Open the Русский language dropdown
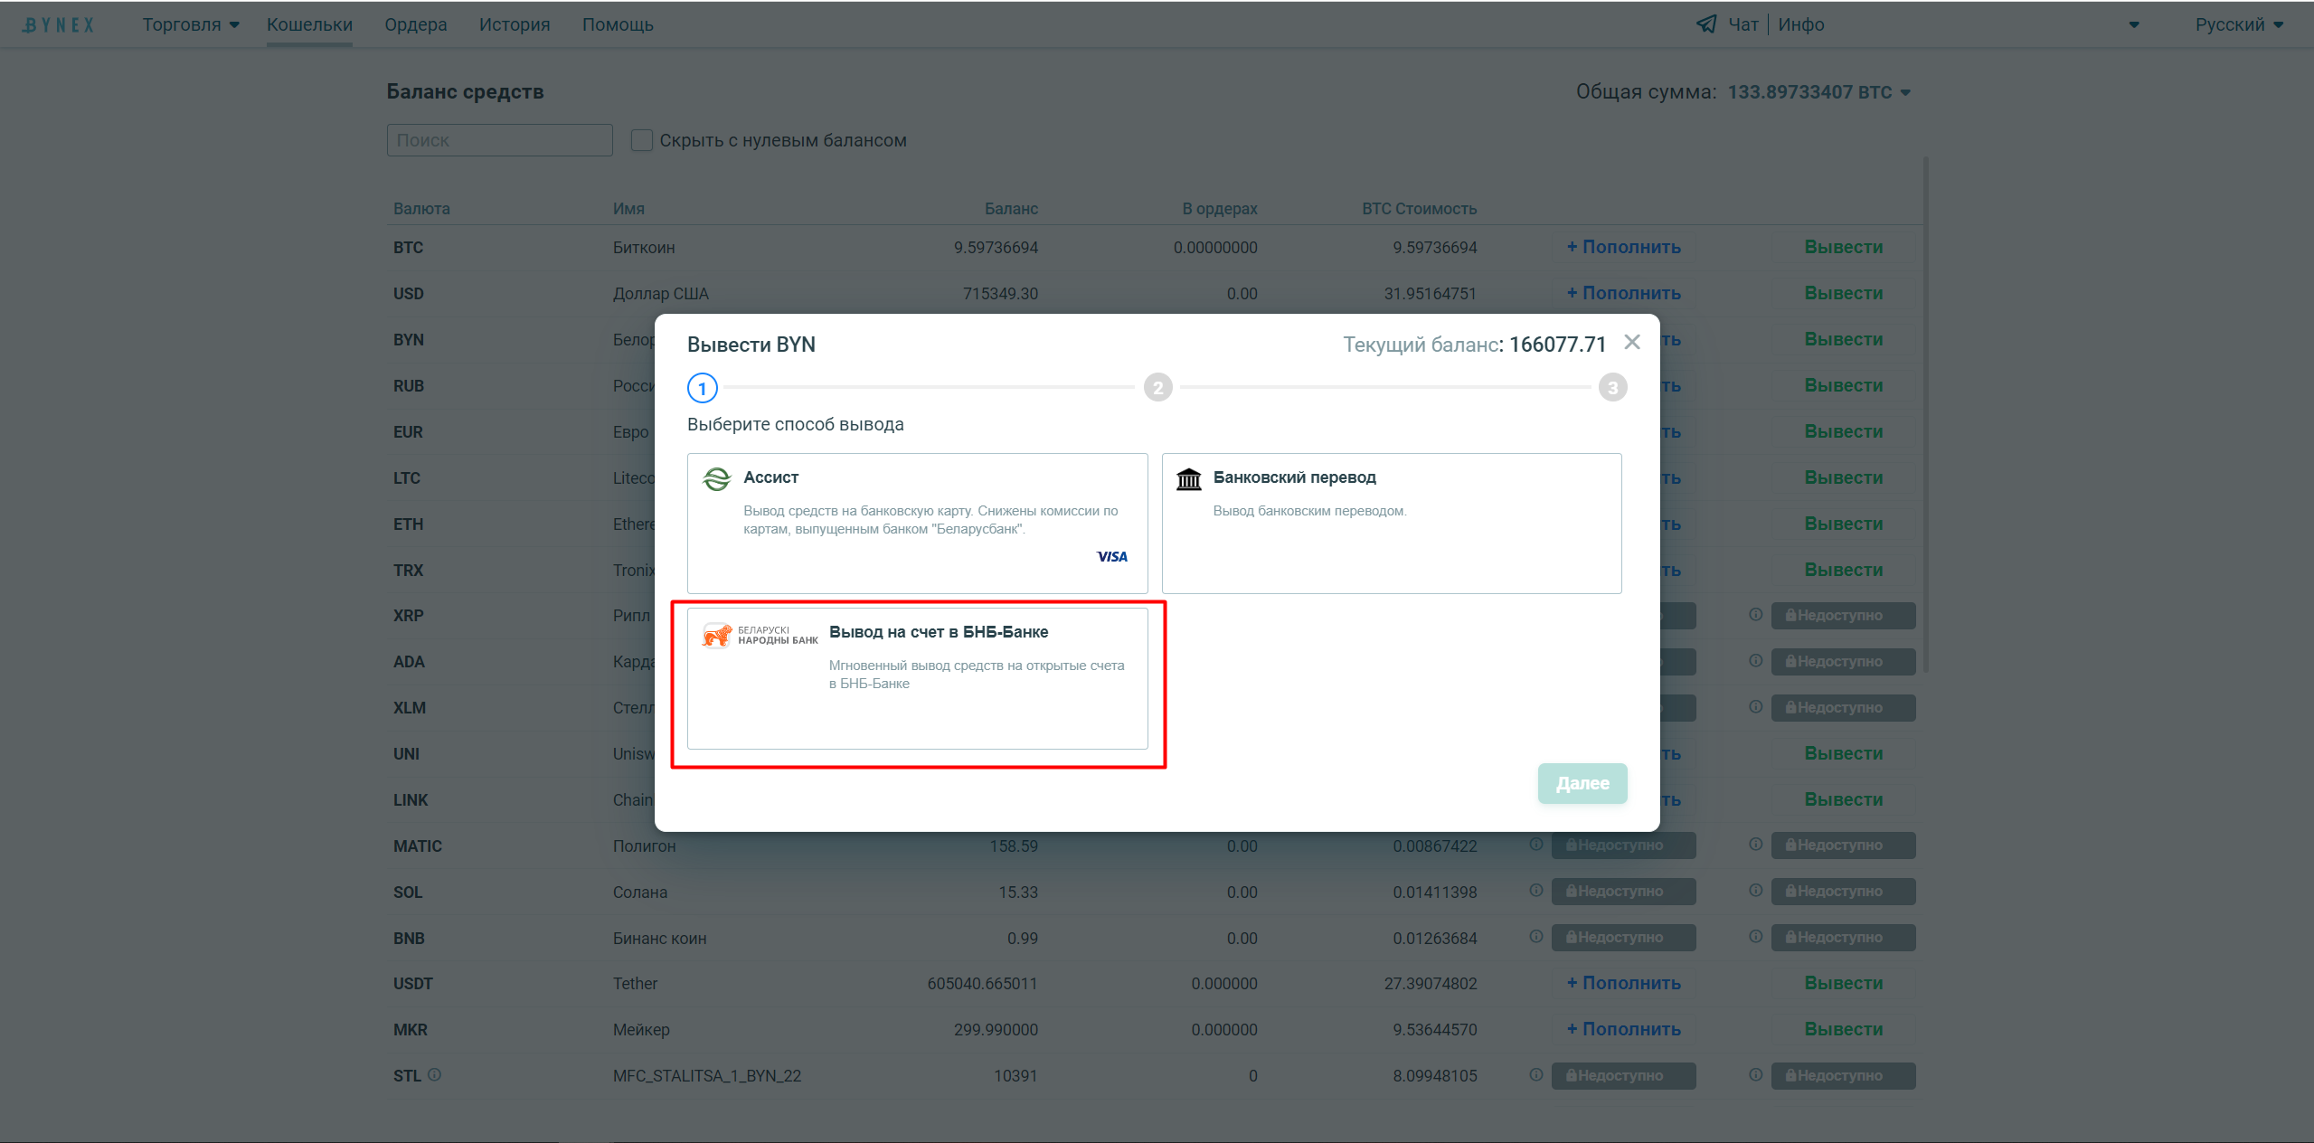The height and width of the screenshot is (1143, 2314). (x=2239, y=24)
